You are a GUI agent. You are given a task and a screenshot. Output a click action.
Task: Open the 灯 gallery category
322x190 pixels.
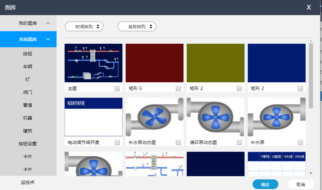28,79
